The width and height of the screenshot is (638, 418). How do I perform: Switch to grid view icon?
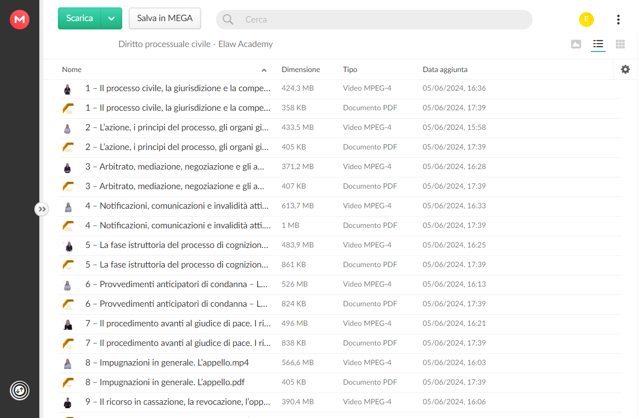620,44
